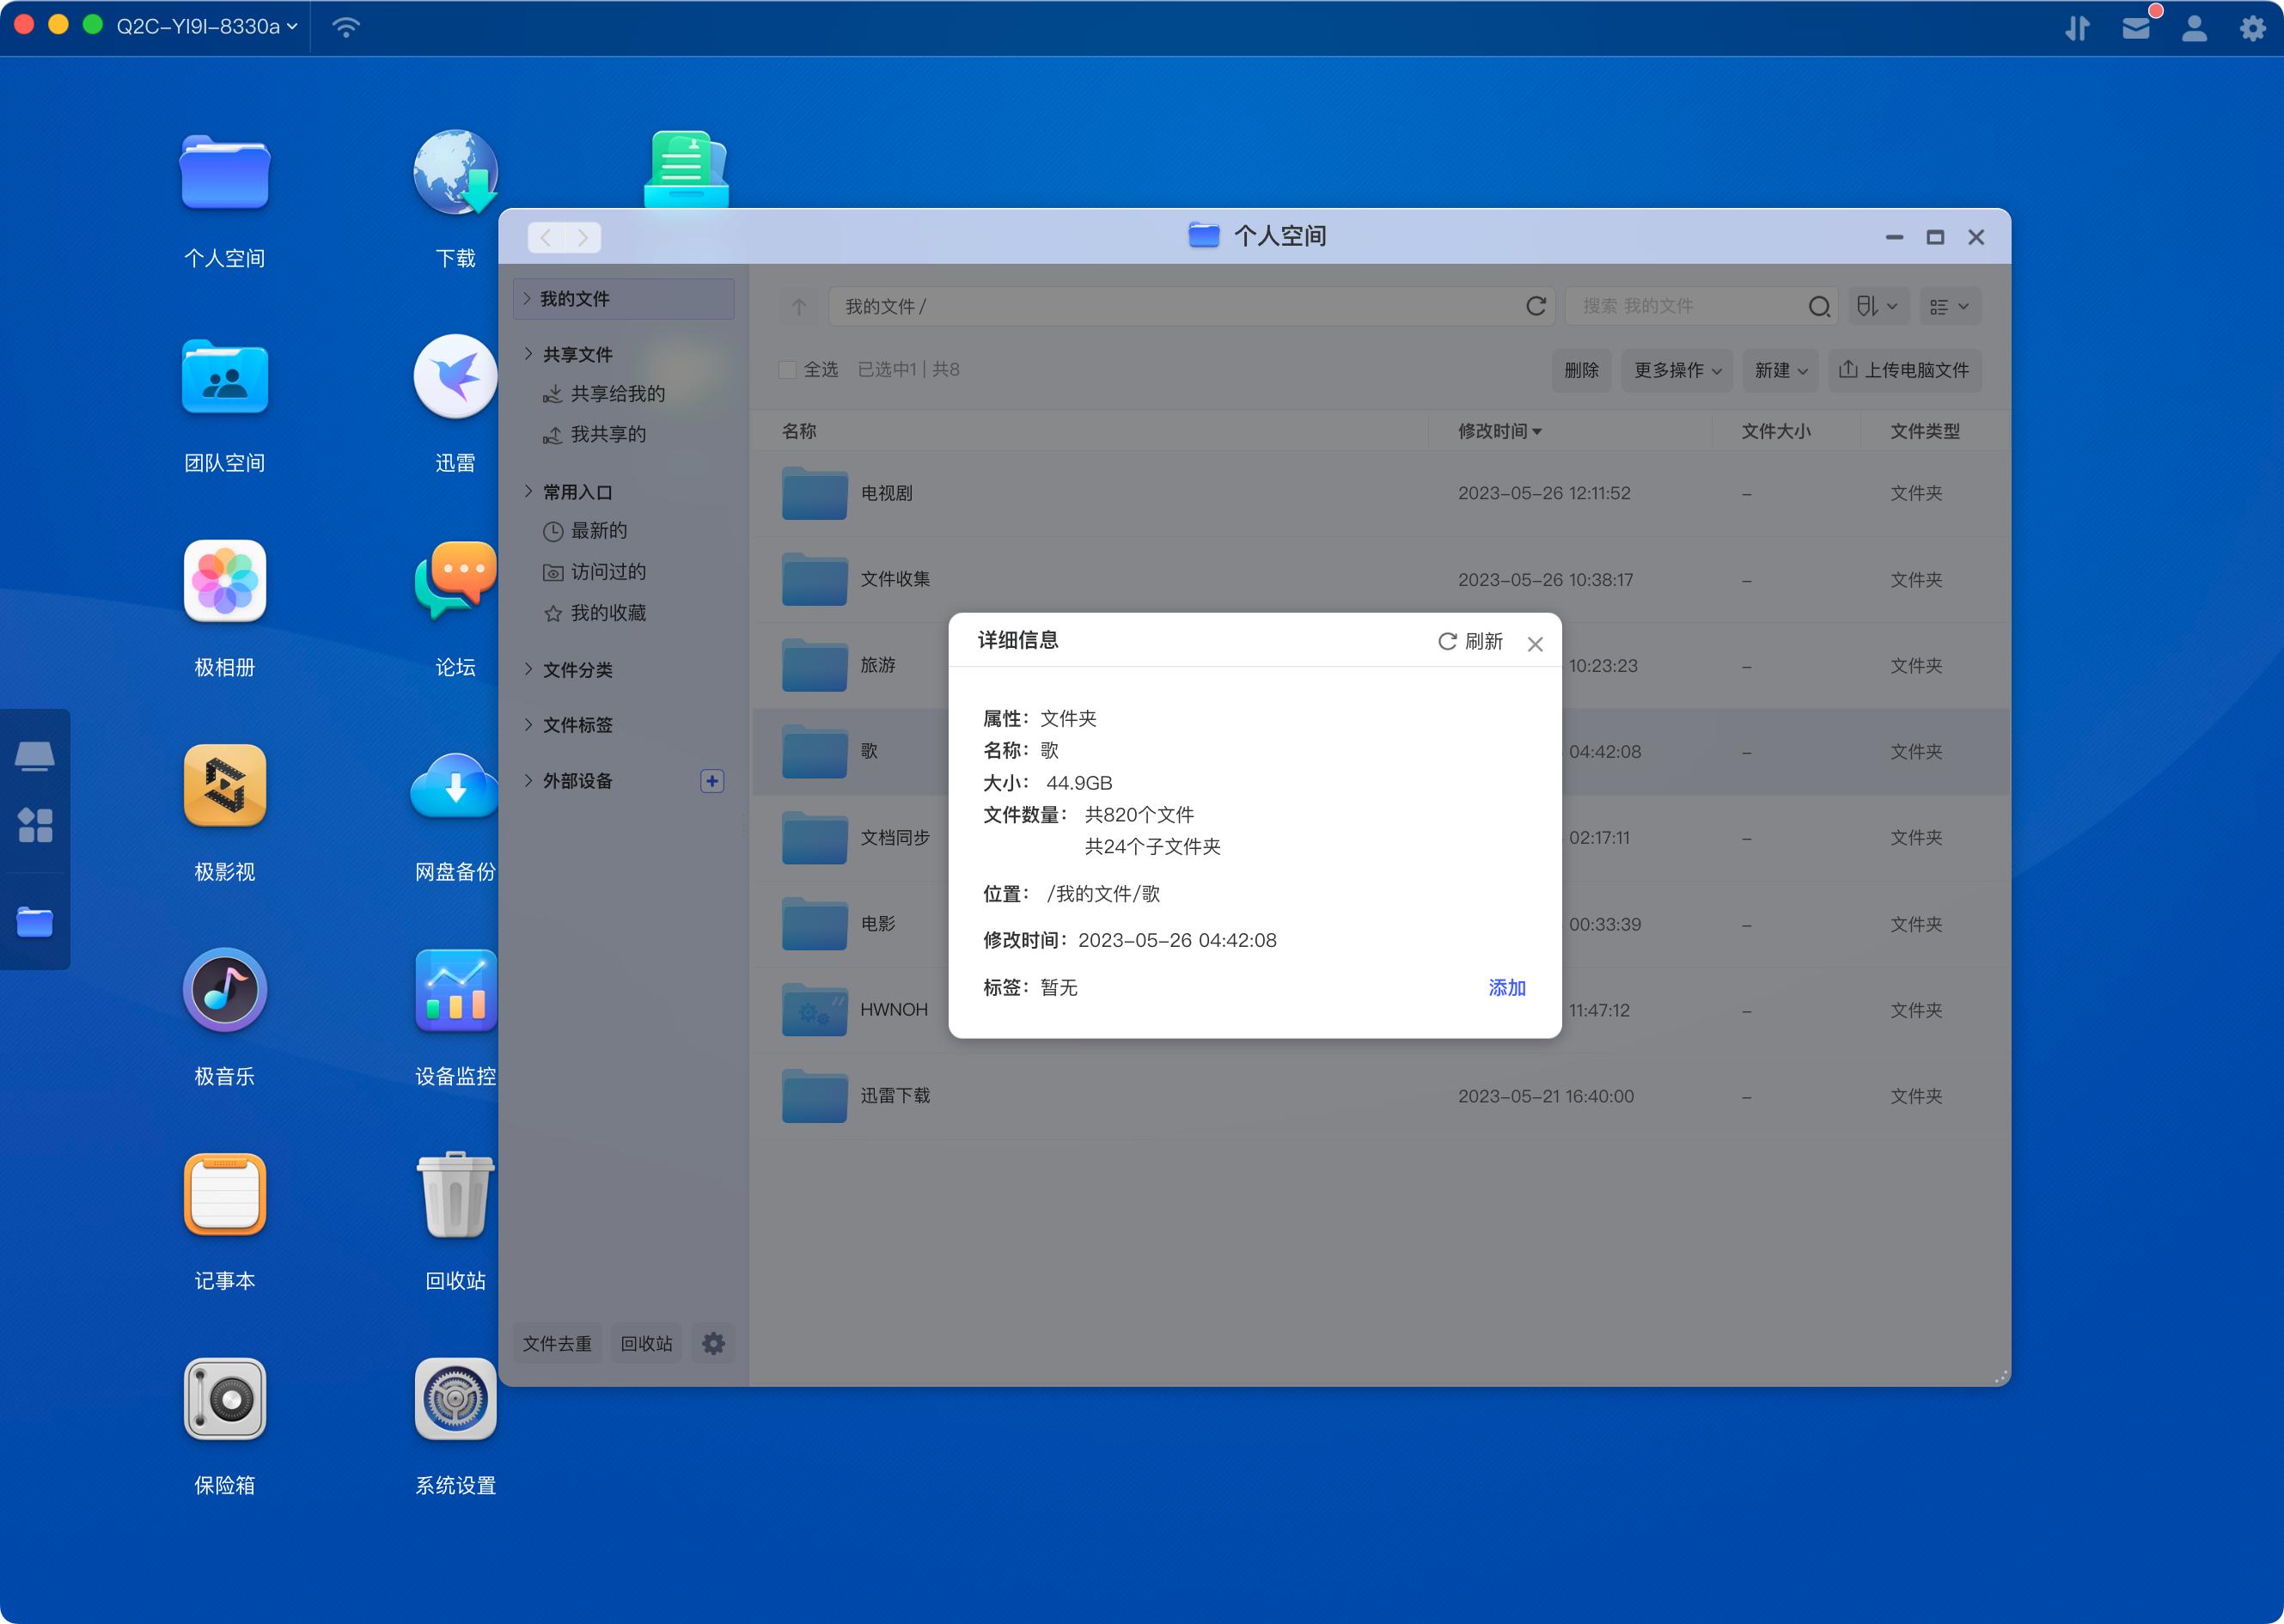The height and width of the screenshot is (1624, 2284).
Task: Select 共享给我的 in the sidebar
Action: point(616,394)
